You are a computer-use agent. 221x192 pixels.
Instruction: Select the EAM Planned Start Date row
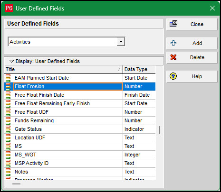pos(80,78)
